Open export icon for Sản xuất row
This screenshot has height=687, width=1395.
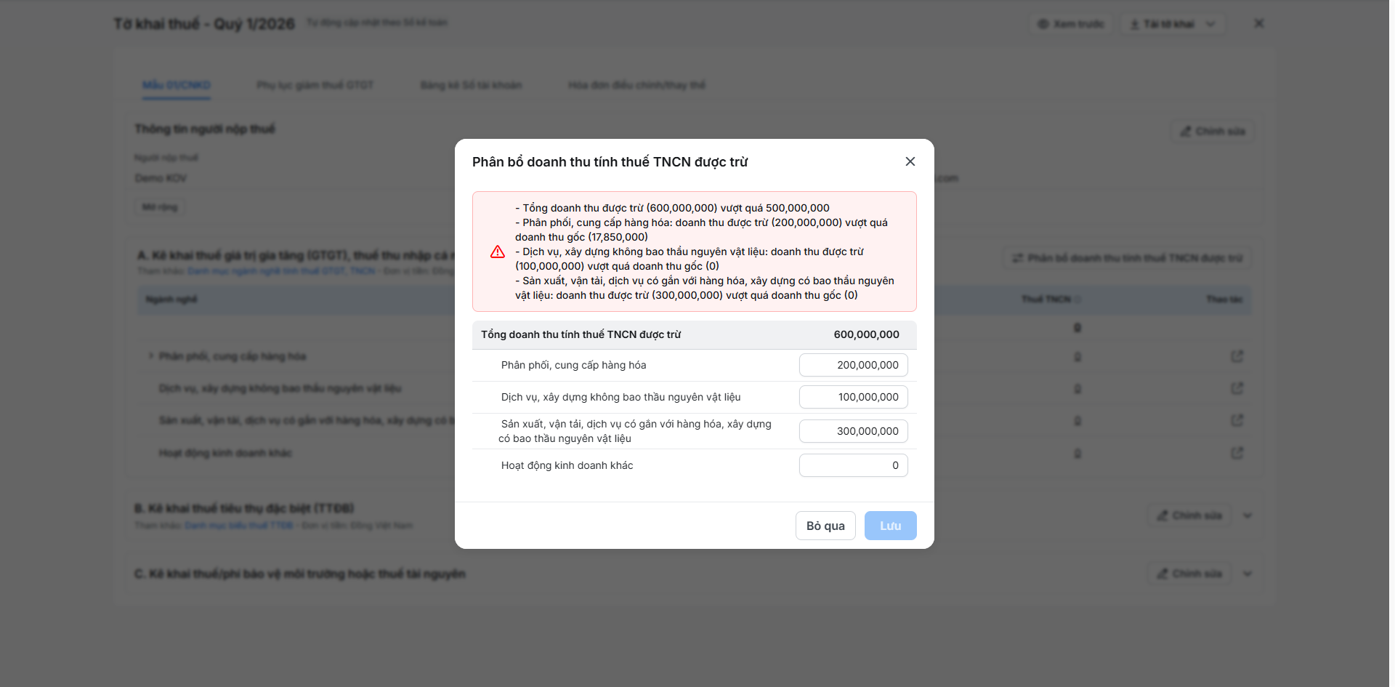[x=1237, y=420]
